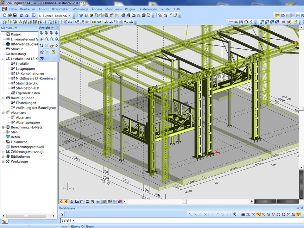304x228 pixels.
Task: Open the U-Bühne4-Bestand2 project dropdown
Action: [x=69, y=16]
